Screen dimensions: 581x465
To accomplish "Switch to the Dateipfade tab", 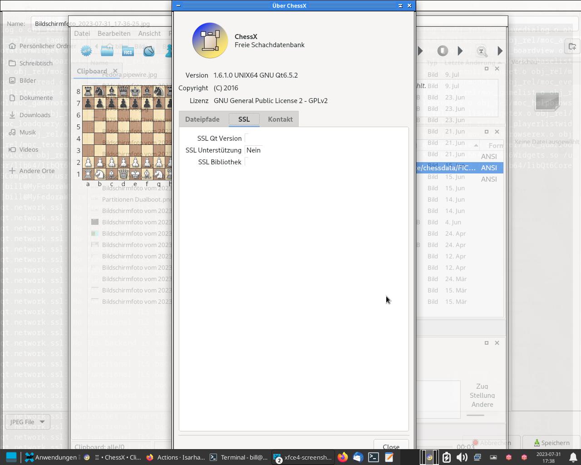I will click(202, 119).
